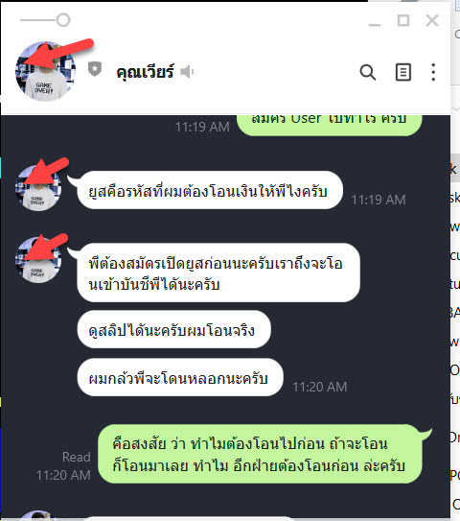Select partially visible green message at top
Viewport: 460px width, 521px height.
click(x=330, y=126)
